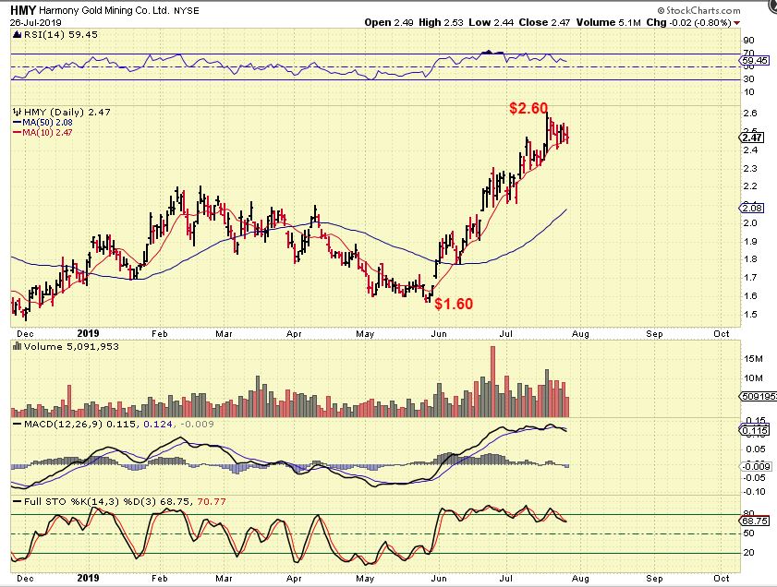Image resolution: width=777 pixels, height=587 pixels.
Task: Click the 0.115 MACD value tag
Action: (x=755, y=431)
